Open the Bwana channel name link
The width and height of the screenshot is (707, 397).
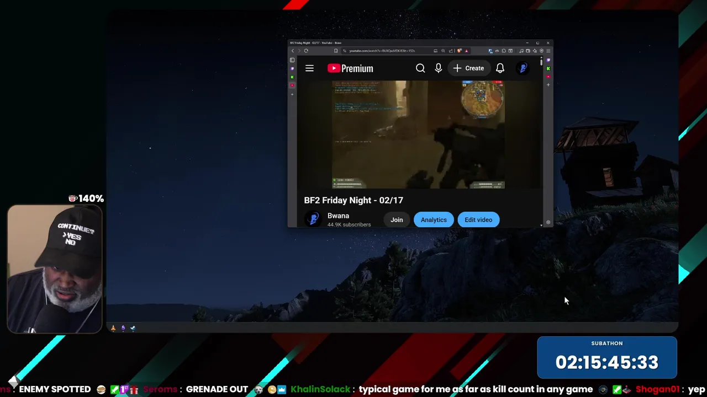pyautogui.click(x=338, y=216)
